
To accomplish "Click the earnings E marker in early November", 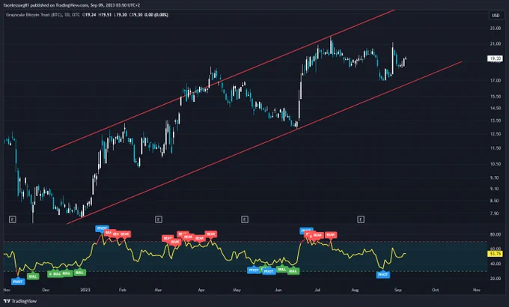I will (x=12, y=219).
